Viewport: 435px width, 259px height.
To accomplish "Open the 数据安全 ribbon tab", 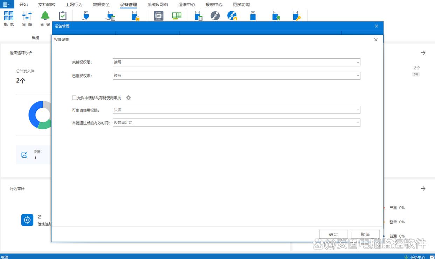I will click(x=101, y=5).
